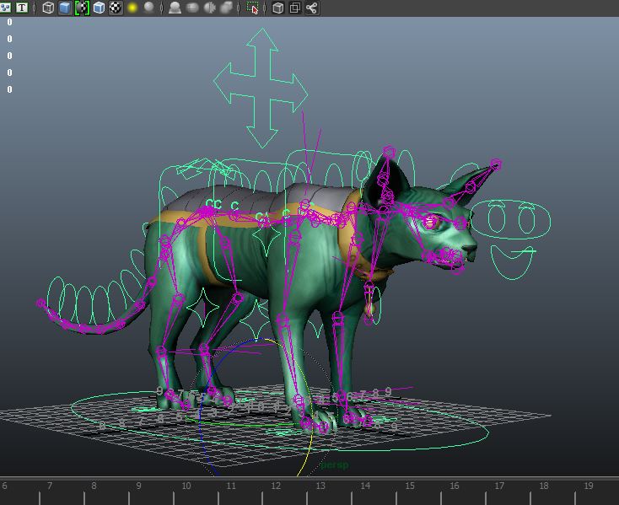This screenshot has height=505, width=619.
Task: Click the multisample anti-aliasing icon
Action: (209, 8)
